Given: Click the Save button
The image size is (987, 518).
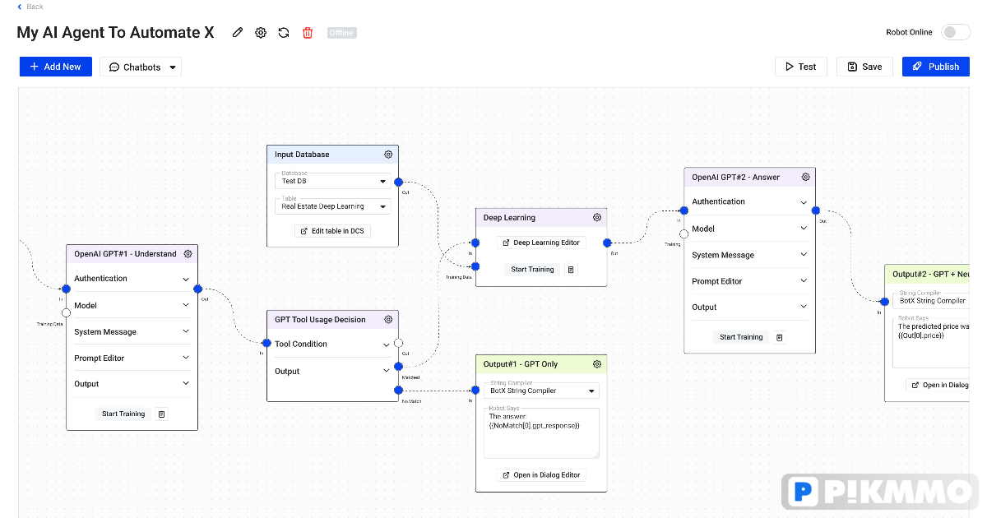Looking at the screenshot, I should coord(864,67).
